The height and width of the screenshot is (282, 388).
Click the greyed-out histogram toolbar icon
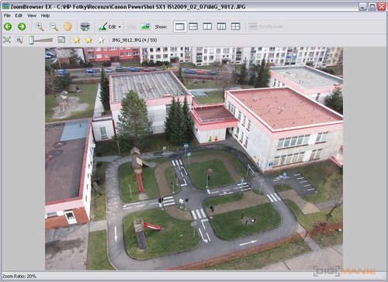131,26
